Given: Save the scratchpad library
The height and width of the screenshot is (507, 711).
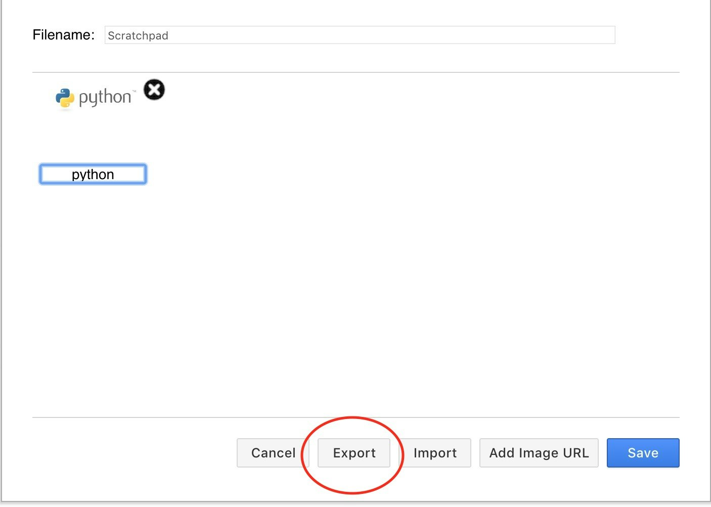Looking at the screenshot, I should point(643,453).
